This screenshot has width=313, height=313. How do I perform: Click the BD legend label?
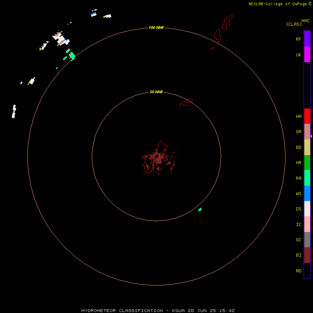tap(299, 147)
